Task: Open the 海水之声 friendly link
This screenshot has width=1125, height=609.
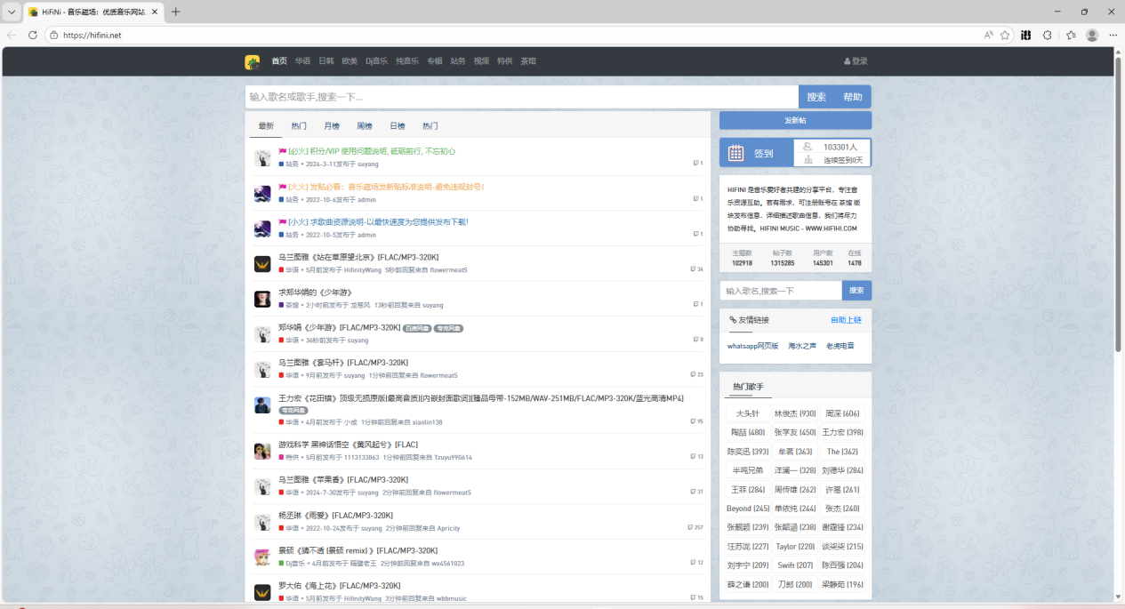Action: point(802,346)
